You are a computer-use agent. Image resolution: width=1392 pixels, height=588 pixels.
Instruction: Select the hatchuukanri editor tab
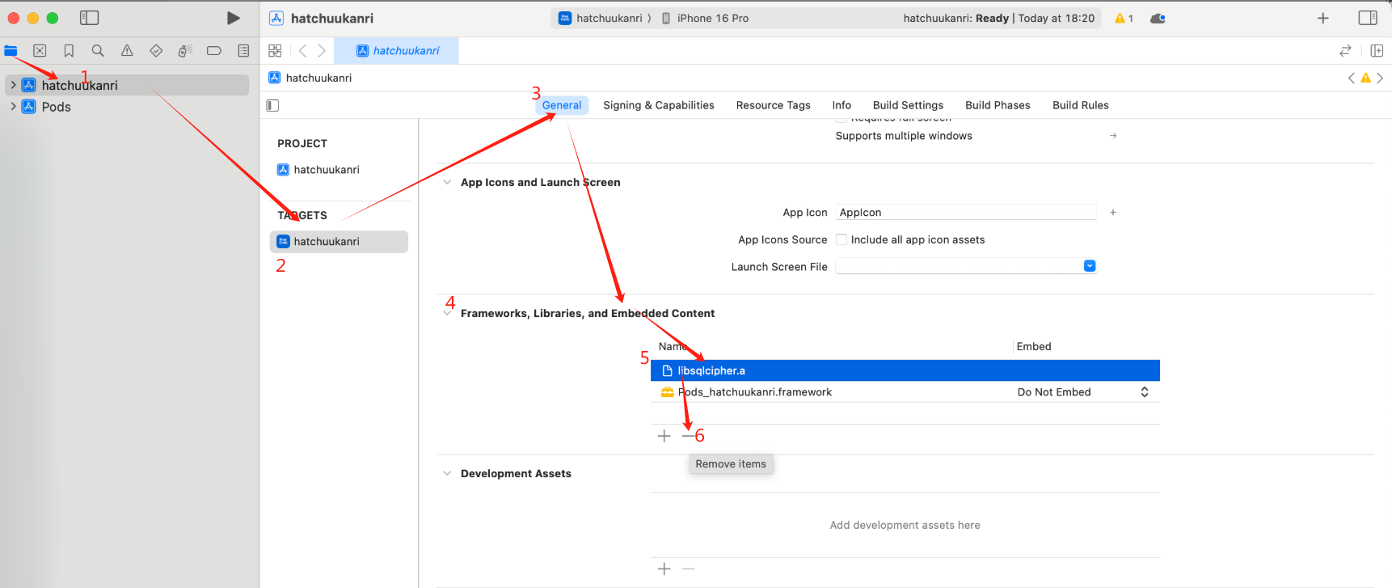pos(396,51)
